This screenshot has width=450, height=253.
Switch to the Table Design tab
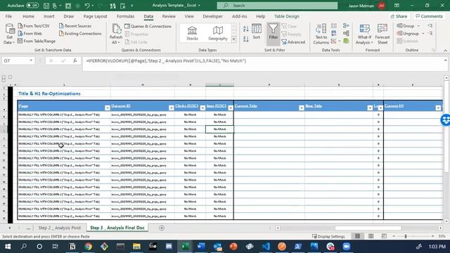pos(286,16)
